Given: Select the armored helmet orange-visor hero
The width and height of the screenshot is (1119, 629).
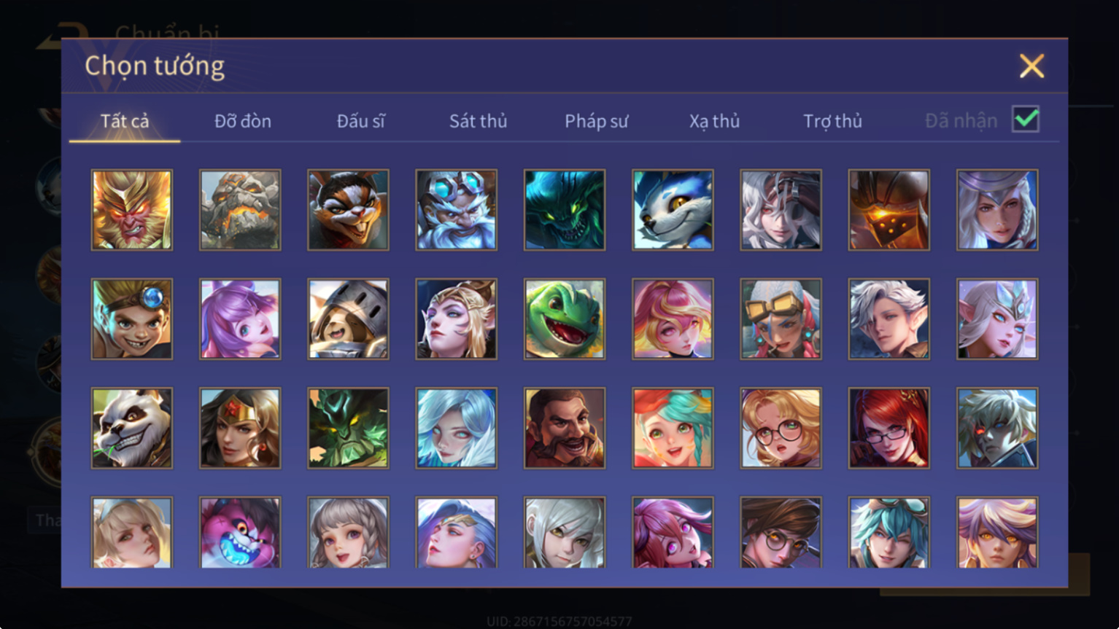Looking at the screenshot, I should (x=889, y=210).
